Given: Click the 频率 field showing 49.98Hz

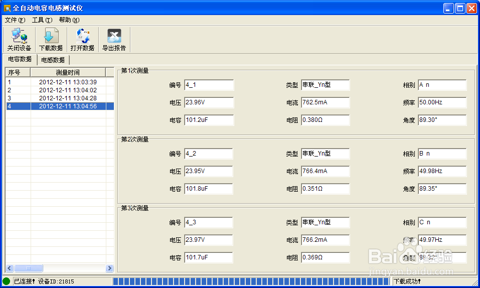Looking at the screenshot, I should [x=442, y=171].
